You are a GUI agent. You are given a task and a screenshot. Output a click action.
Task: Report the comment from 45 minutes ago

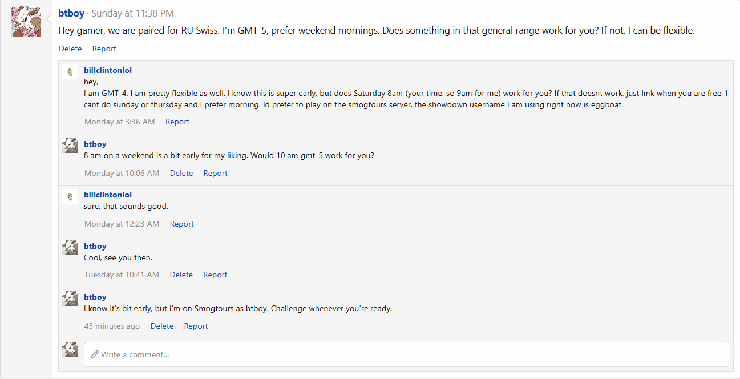tap(196, 326)
